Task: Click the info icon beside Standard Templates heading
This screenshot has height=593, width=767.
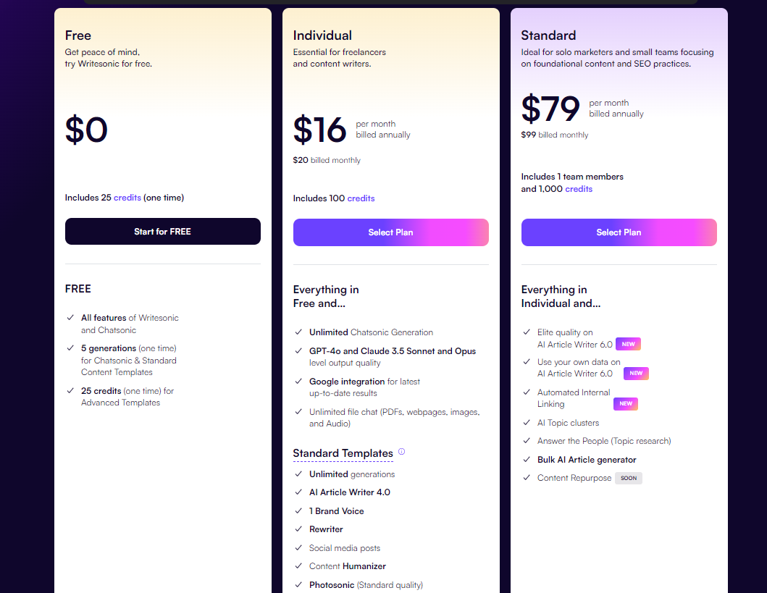Action: (401, 451)
